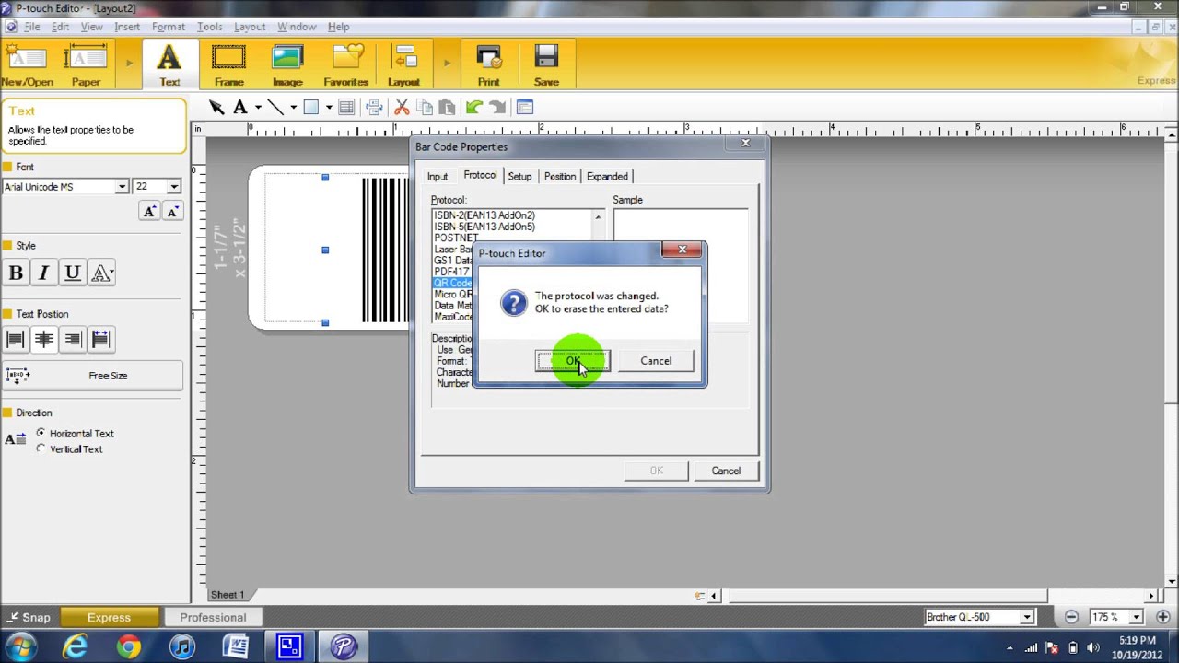The height and width of the screenshot is (663, 1179).
Task: Toggle Underline style
Action: [x=72, y=273]
